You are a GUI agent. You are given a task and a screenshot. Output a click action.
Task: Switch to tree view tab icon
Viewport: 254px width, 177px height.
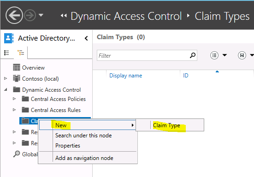21,53
